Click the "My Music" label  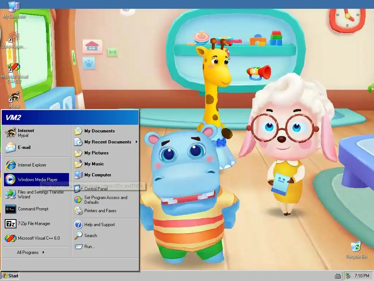point(94,164)
